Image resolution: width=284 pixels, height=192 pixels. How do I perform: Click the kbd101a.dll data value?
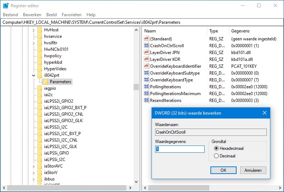click(x=242, y=59)
